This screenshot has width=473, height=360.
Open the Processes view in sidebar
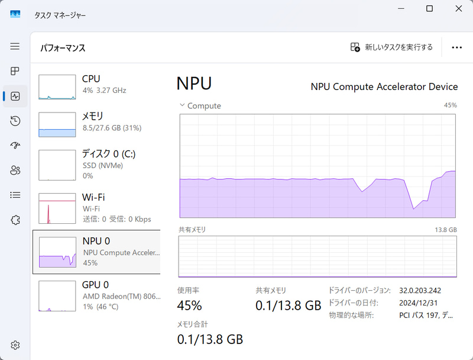(x=15, y=71)
